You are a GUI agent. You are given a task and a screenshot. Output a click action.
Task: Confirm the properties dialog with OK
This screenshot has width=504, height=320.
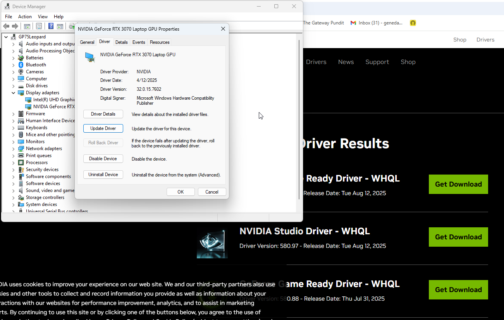[x=181, y=192]
